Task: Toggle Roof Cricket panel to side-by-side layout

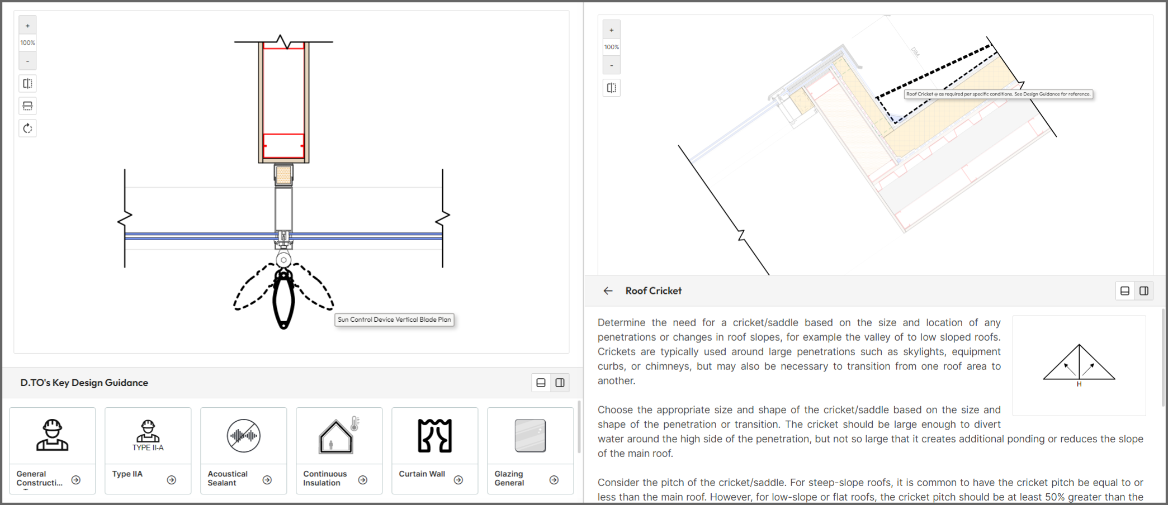Action: pyautogui.click(x=1144, y=290)
